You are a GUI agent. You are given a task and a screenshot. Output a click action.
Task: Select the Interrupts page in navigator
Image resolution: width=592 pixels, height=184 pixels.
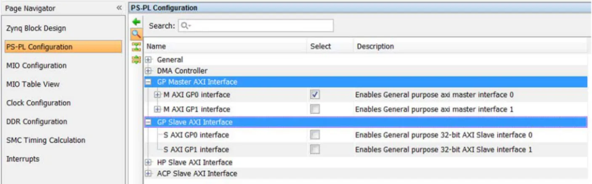(x=23, y=159)
